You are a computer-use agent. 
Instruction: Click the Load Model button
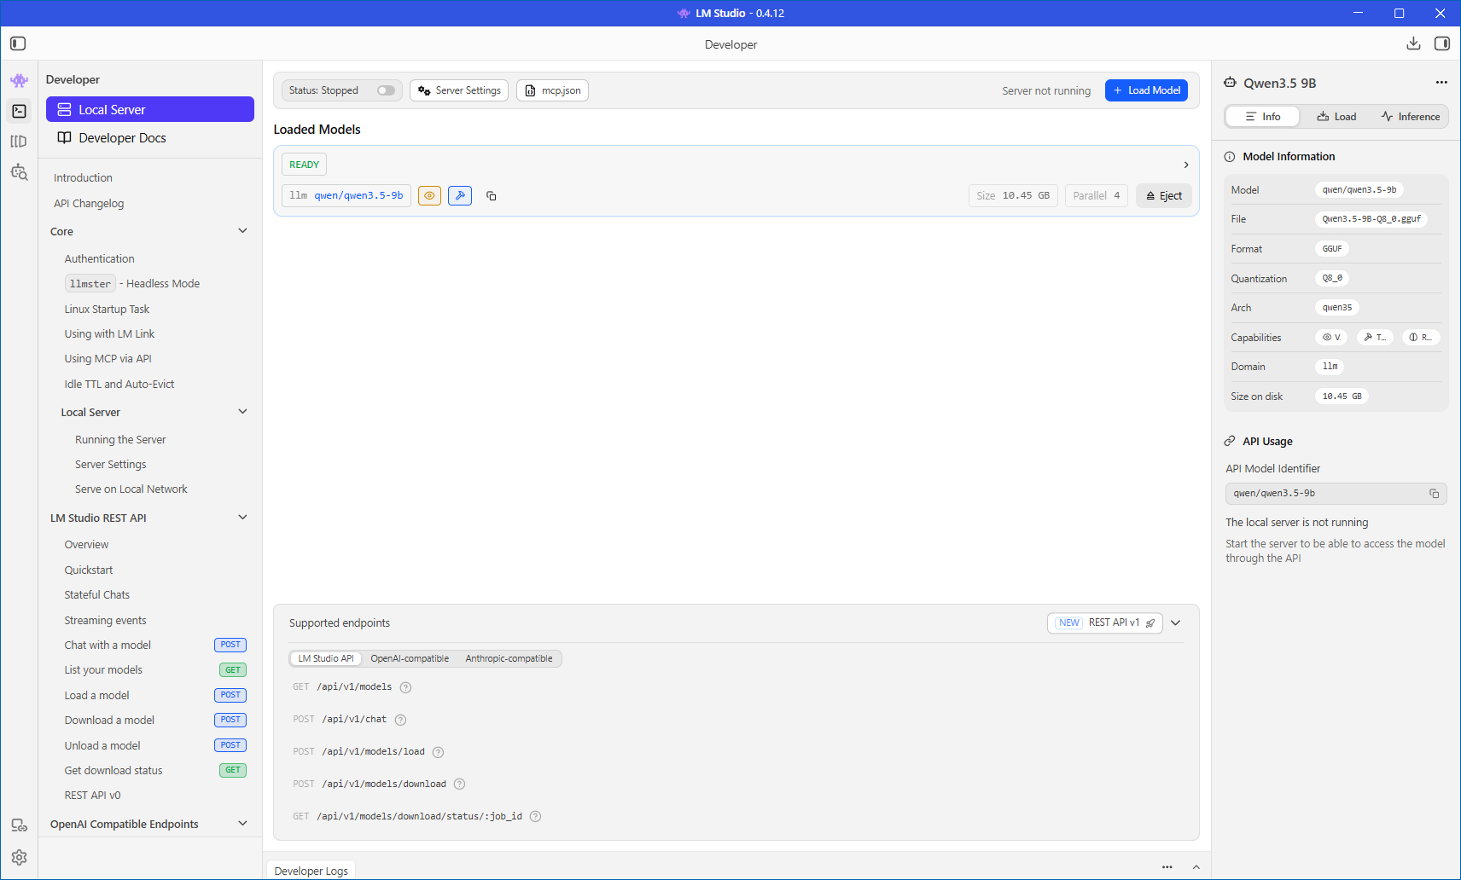tap(1146, 90)
